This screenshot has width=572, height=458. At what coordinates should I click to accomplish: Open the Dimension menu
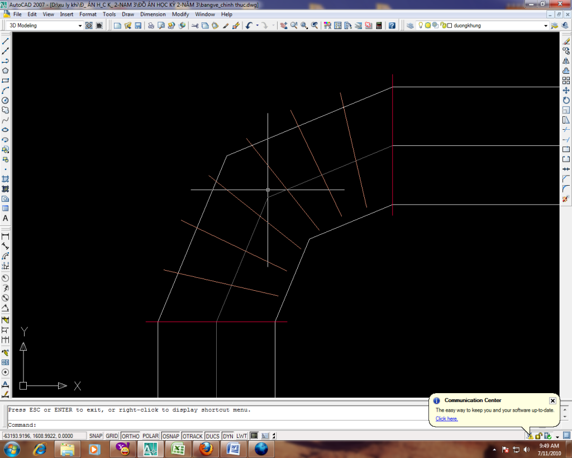[x=153, y=14]
